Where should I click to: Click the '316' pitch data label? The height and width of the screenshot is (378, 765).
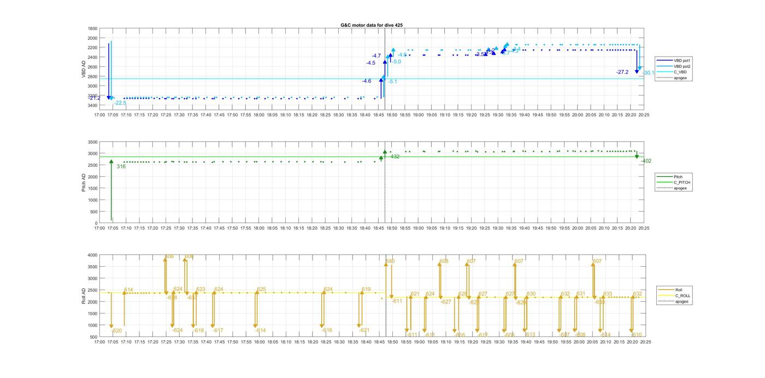121,166
